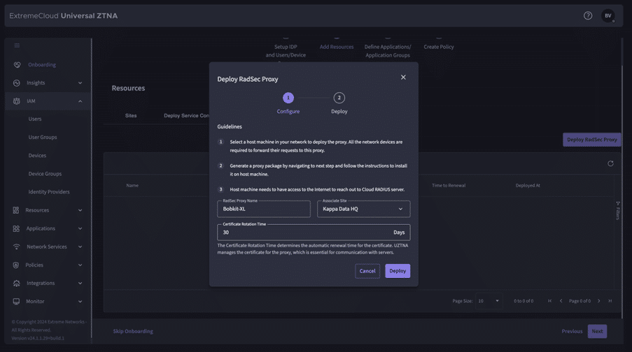Open User Groups under IAM

pos(42,137)
